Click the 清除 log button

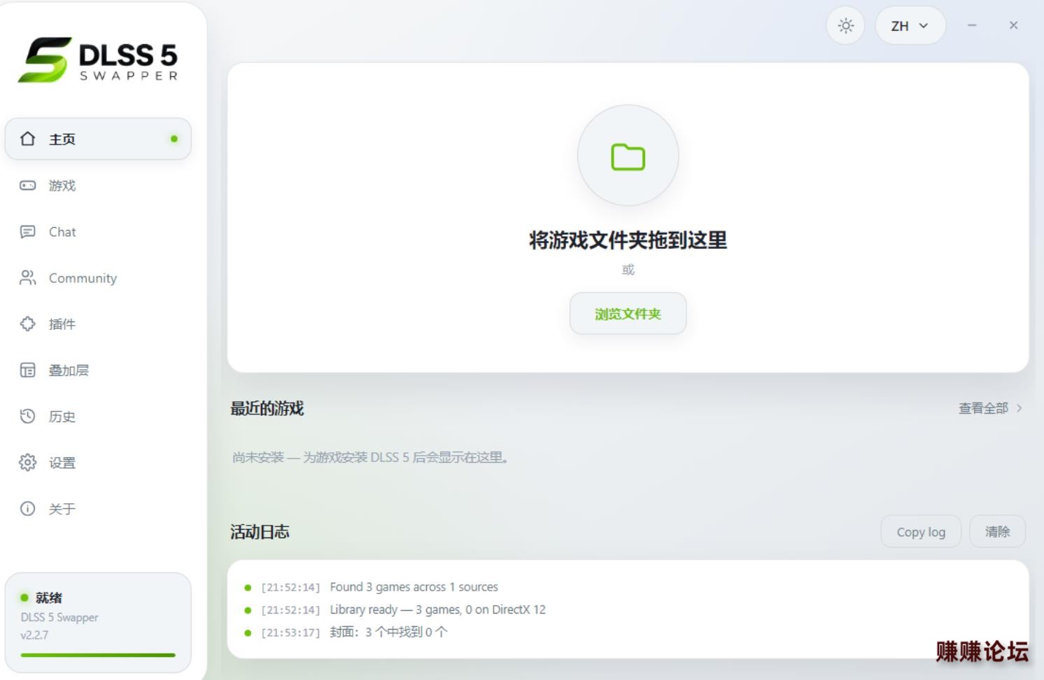pyautogui.click(x=997, y=532)
